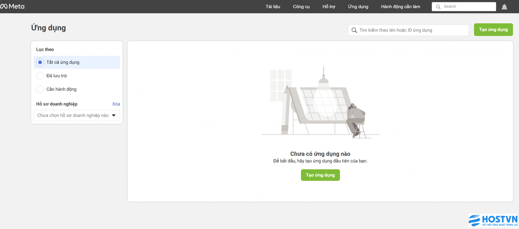
Task: Focus the top Search input field
Action: 464,6
